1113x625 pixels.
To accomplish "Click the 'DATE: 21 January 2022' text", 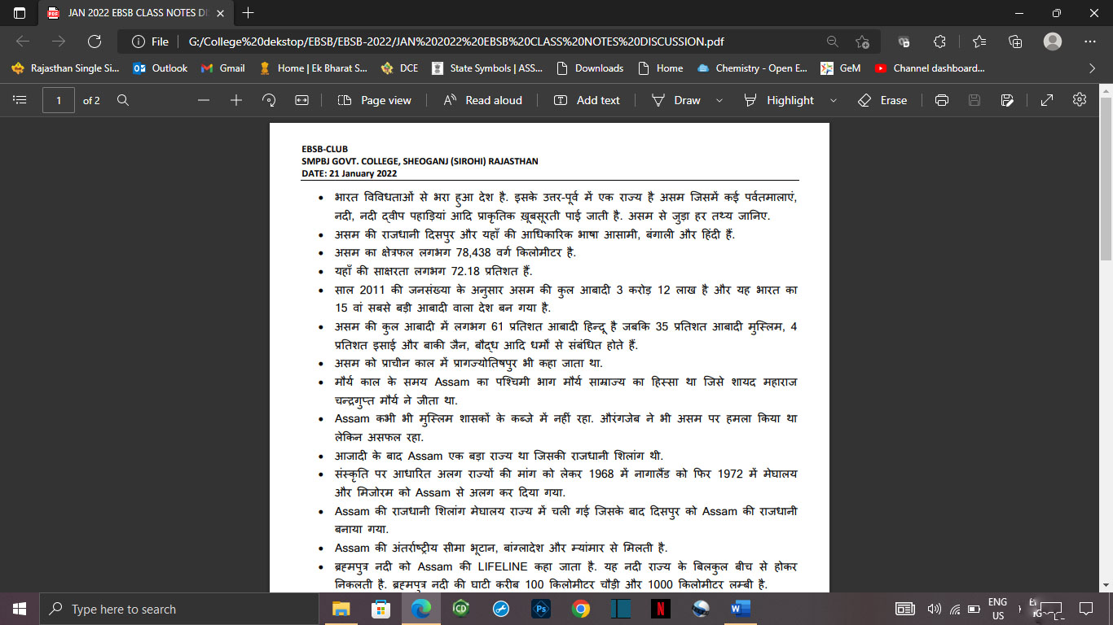I will [x=349, y=173].
